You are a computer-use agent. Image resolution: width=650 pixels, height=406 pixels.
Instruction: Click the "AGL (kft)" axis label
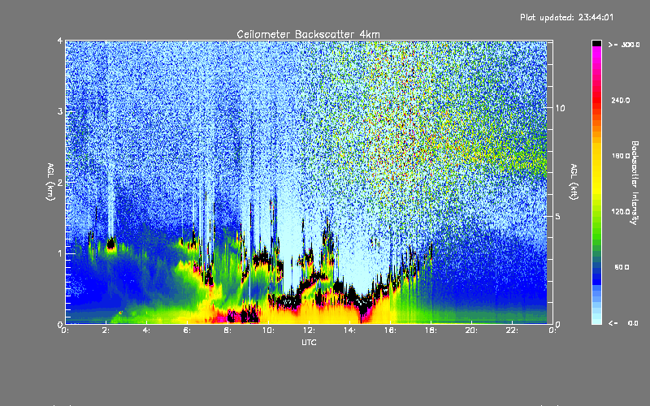coord(574,182)
